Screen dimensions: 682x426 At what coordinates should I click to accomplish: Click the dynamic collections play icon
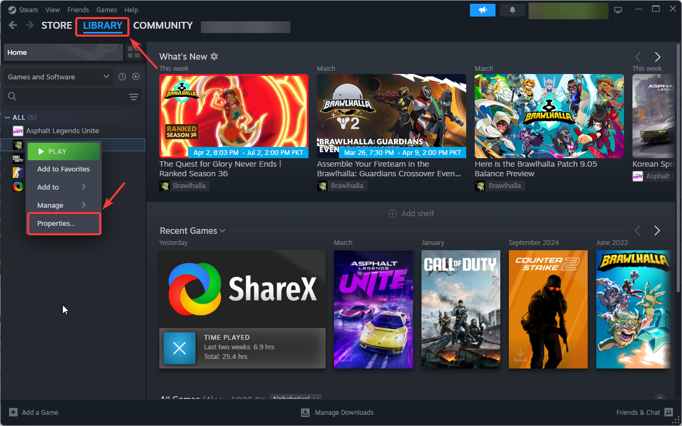[136, 76]
